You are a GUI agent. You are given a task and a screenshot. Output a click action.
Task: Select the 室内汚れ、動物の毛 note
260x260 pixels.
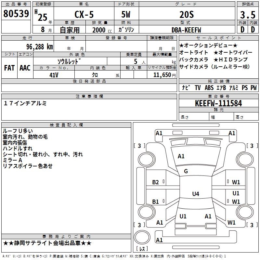(x=25, y=136)
